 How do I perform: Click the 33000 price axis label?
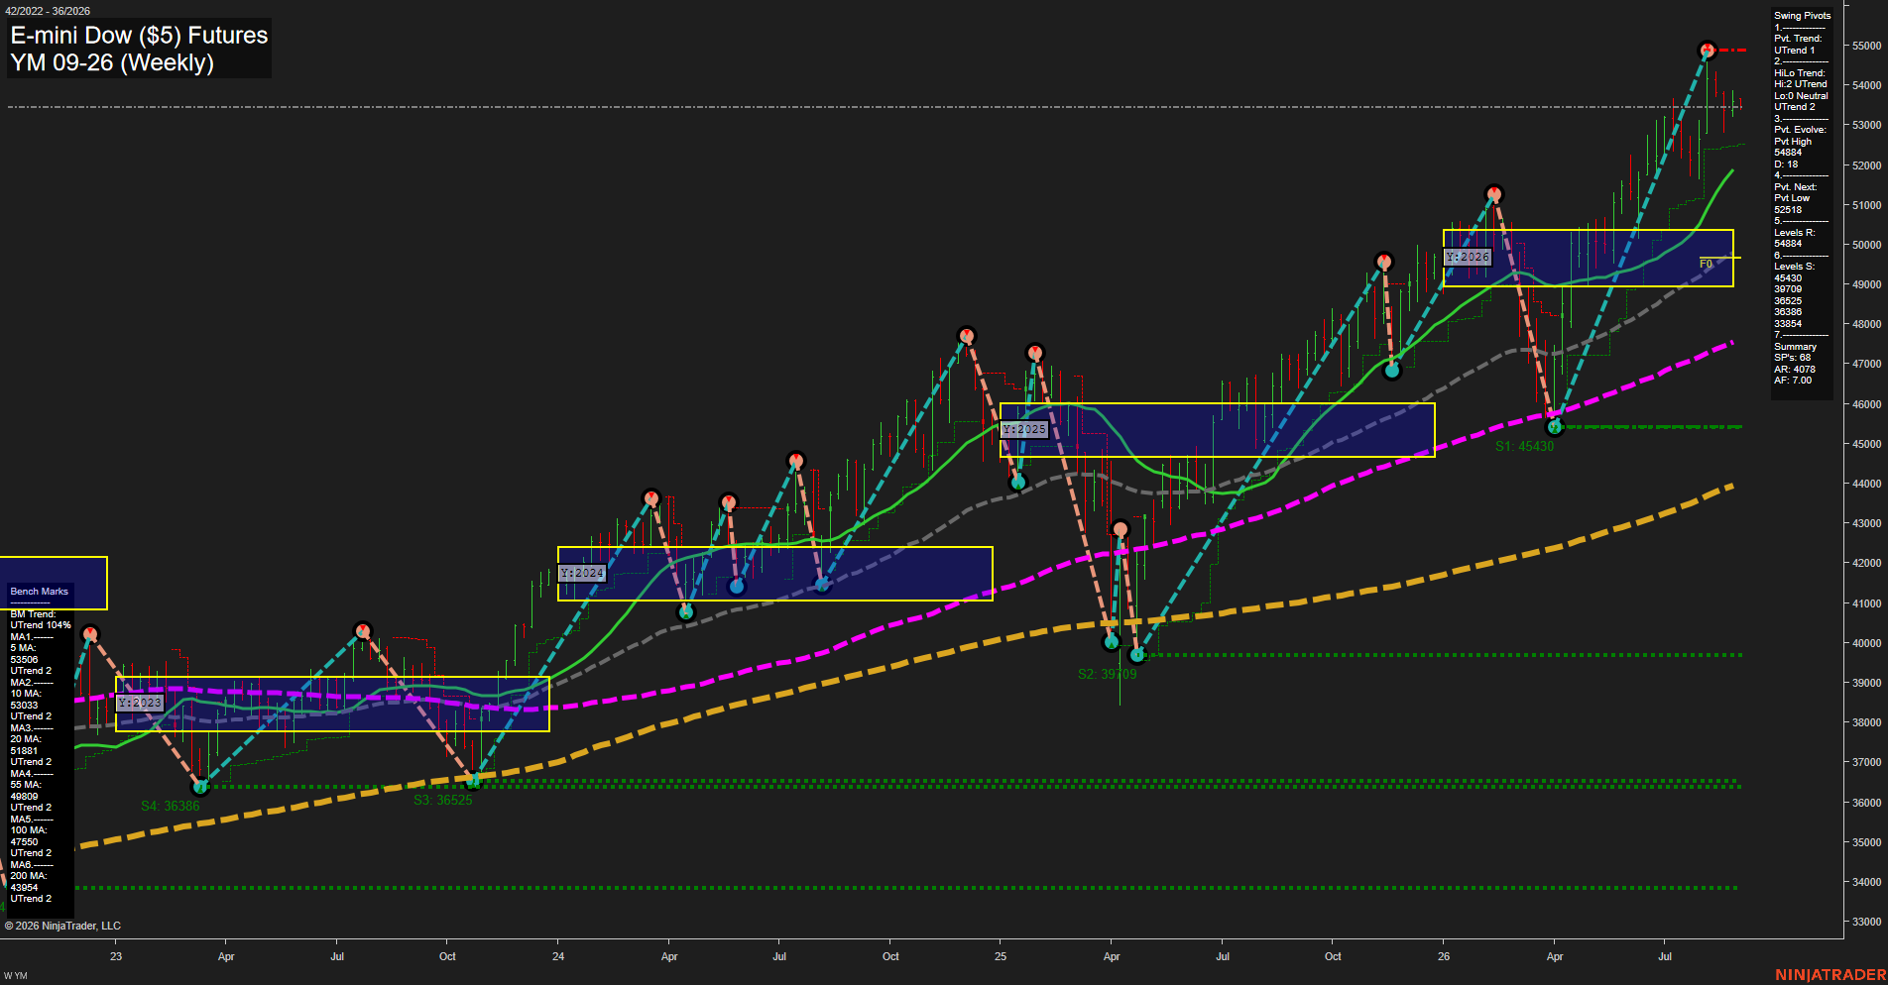tap(1867, 922)
